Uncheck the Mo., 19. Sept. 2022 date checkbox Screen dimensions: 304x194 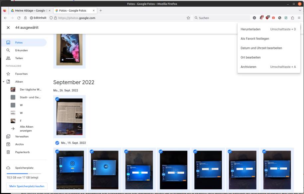[x=57, y=143]
